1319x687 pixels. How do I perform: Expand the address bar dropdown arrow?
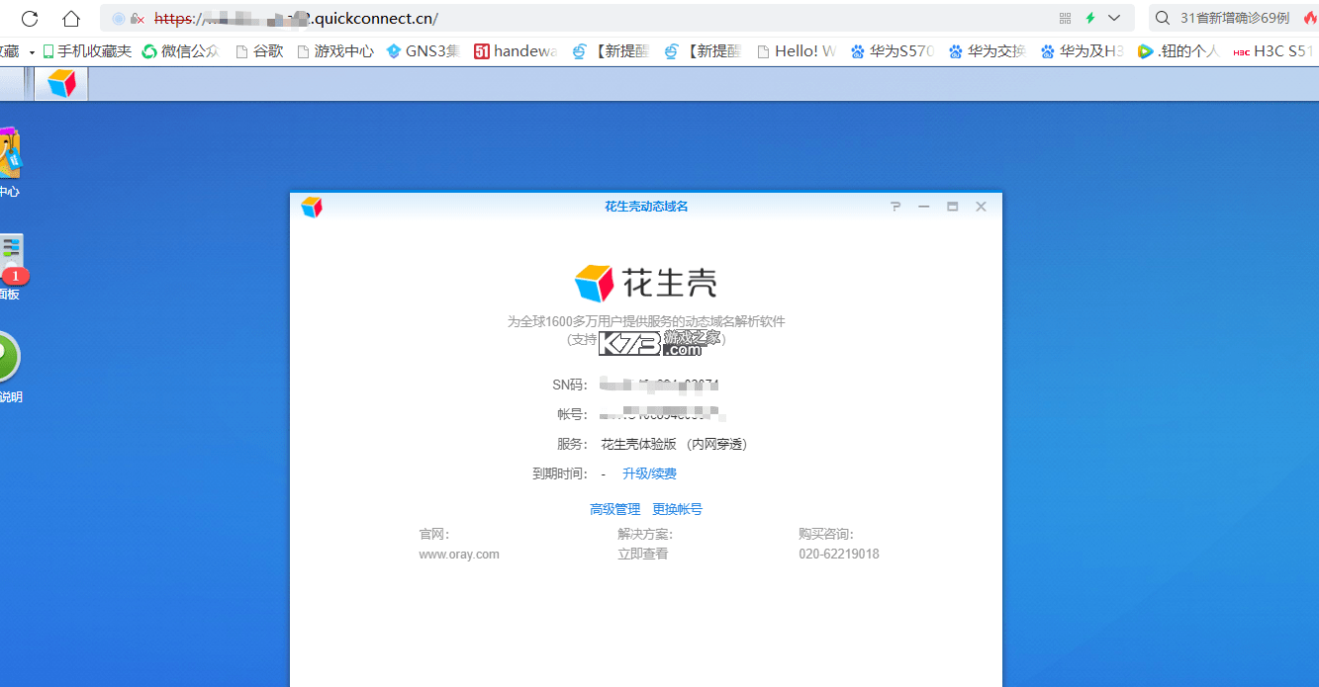[1115, 18]
